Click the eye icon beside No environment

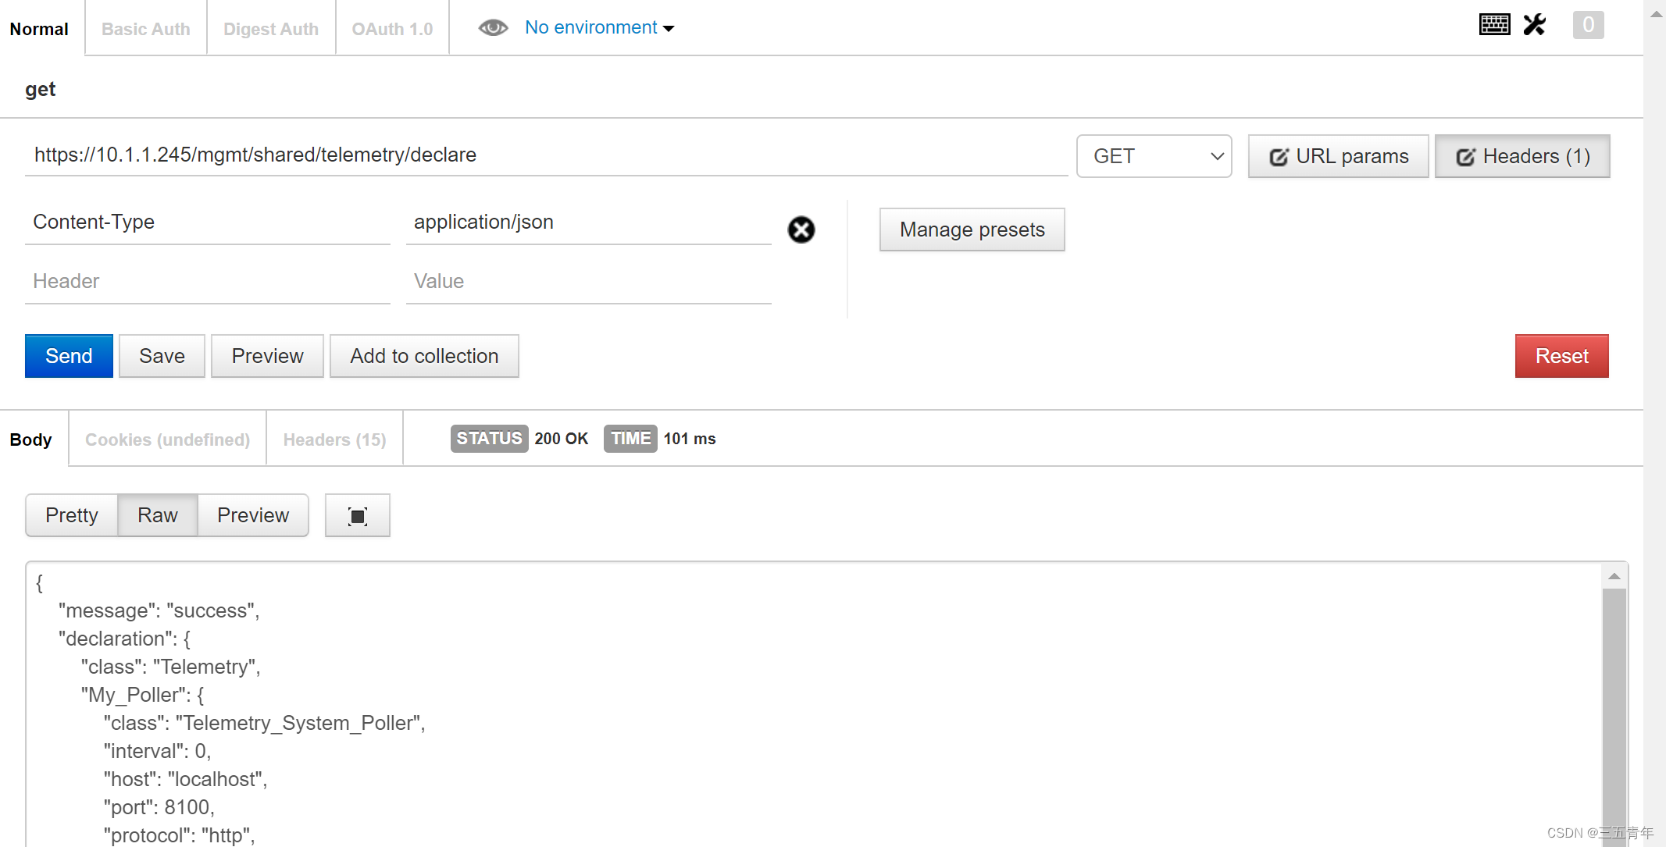tap(493, 27)
